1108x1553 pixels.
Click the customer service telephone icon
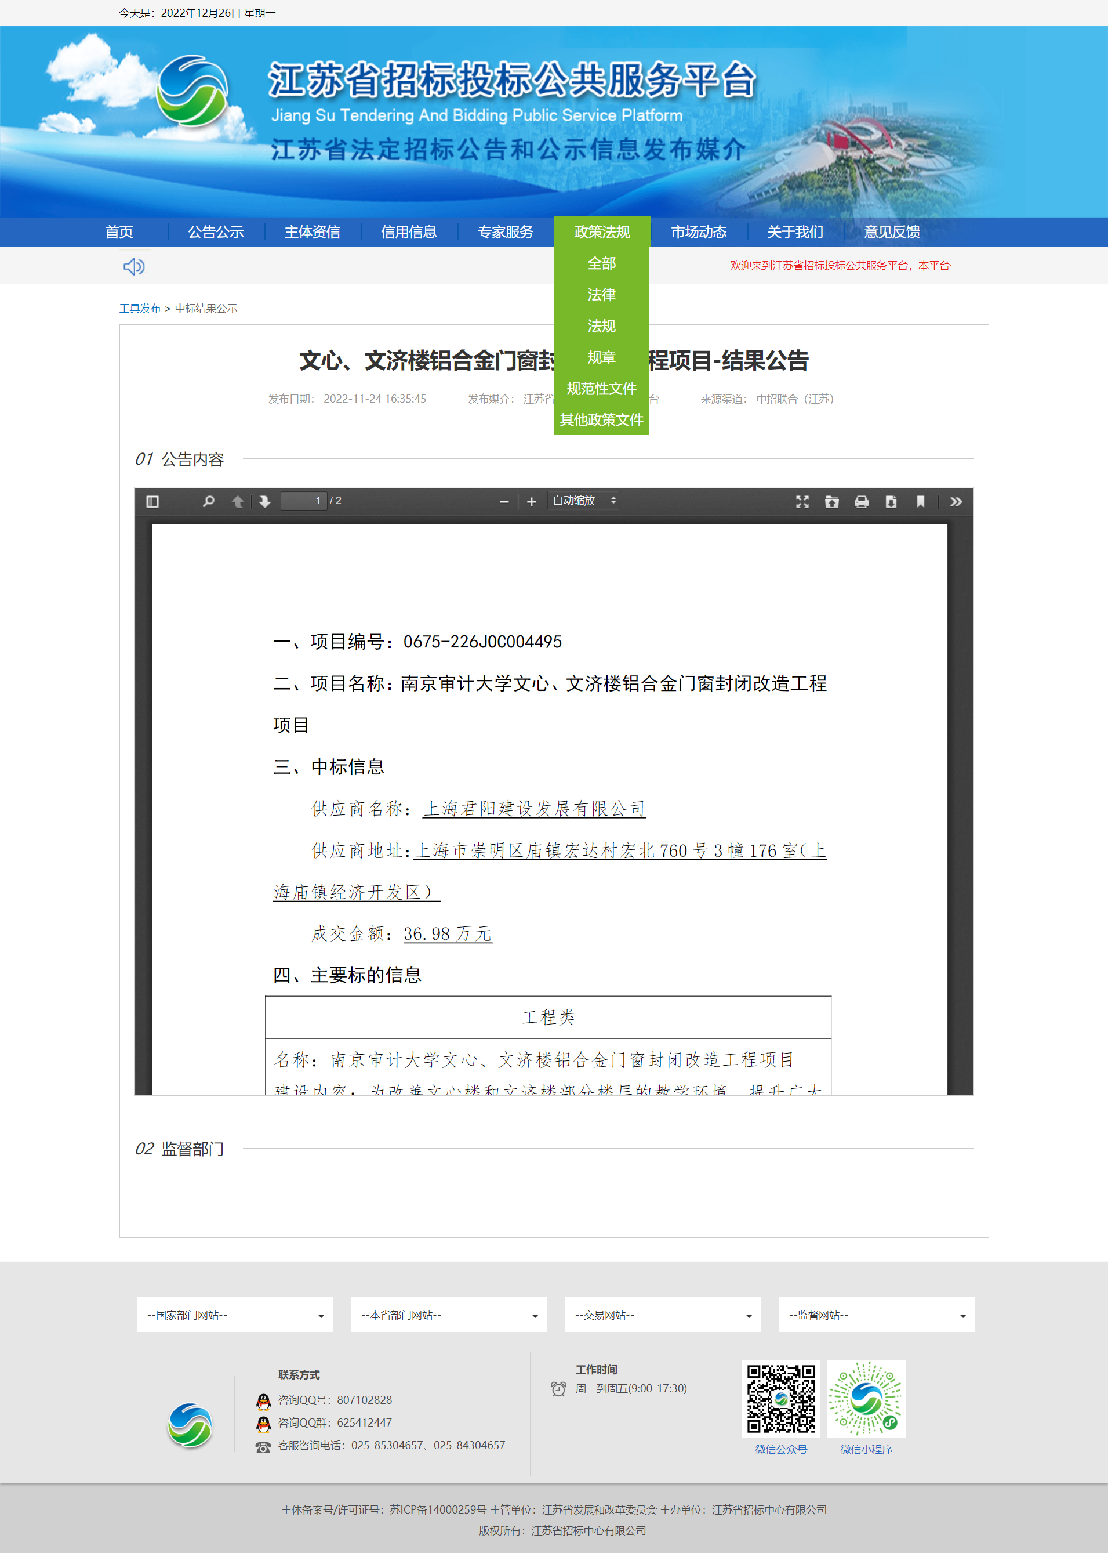coord(263,1447)
